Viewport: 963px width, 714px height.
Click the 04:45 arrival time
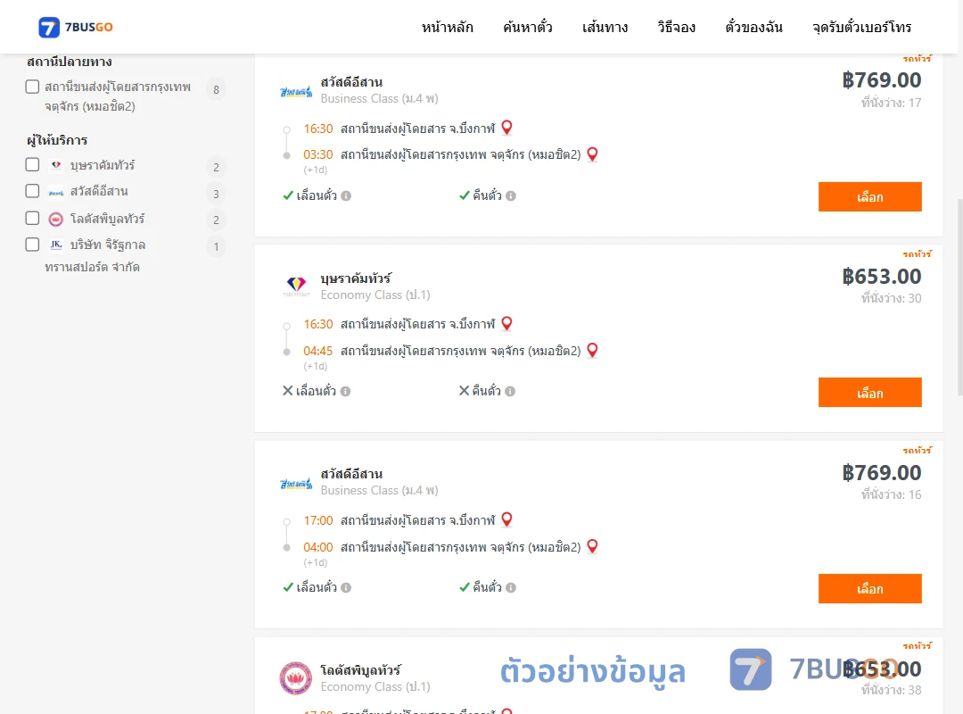pyautogui.click(x=318, y=351)
